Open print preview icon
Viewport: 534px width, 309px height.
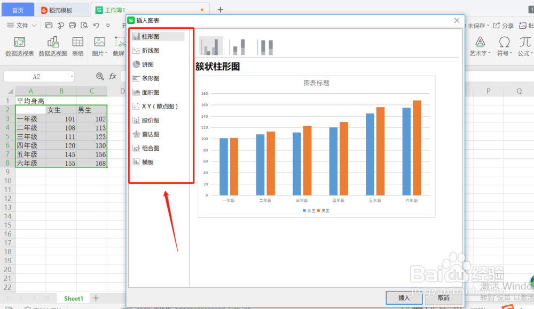(84, 25)
